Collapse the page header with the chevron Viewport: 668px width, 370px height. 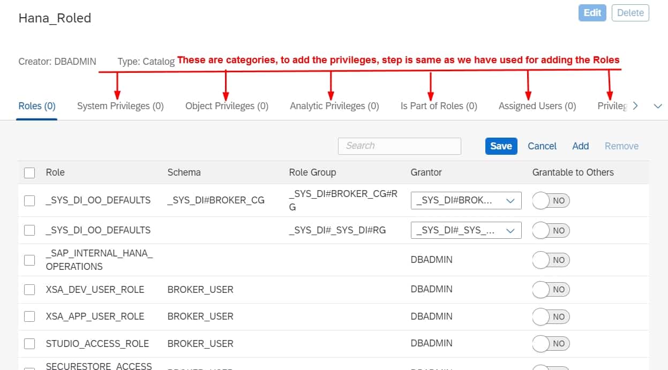pyautogui.click(x=658, y=106)
